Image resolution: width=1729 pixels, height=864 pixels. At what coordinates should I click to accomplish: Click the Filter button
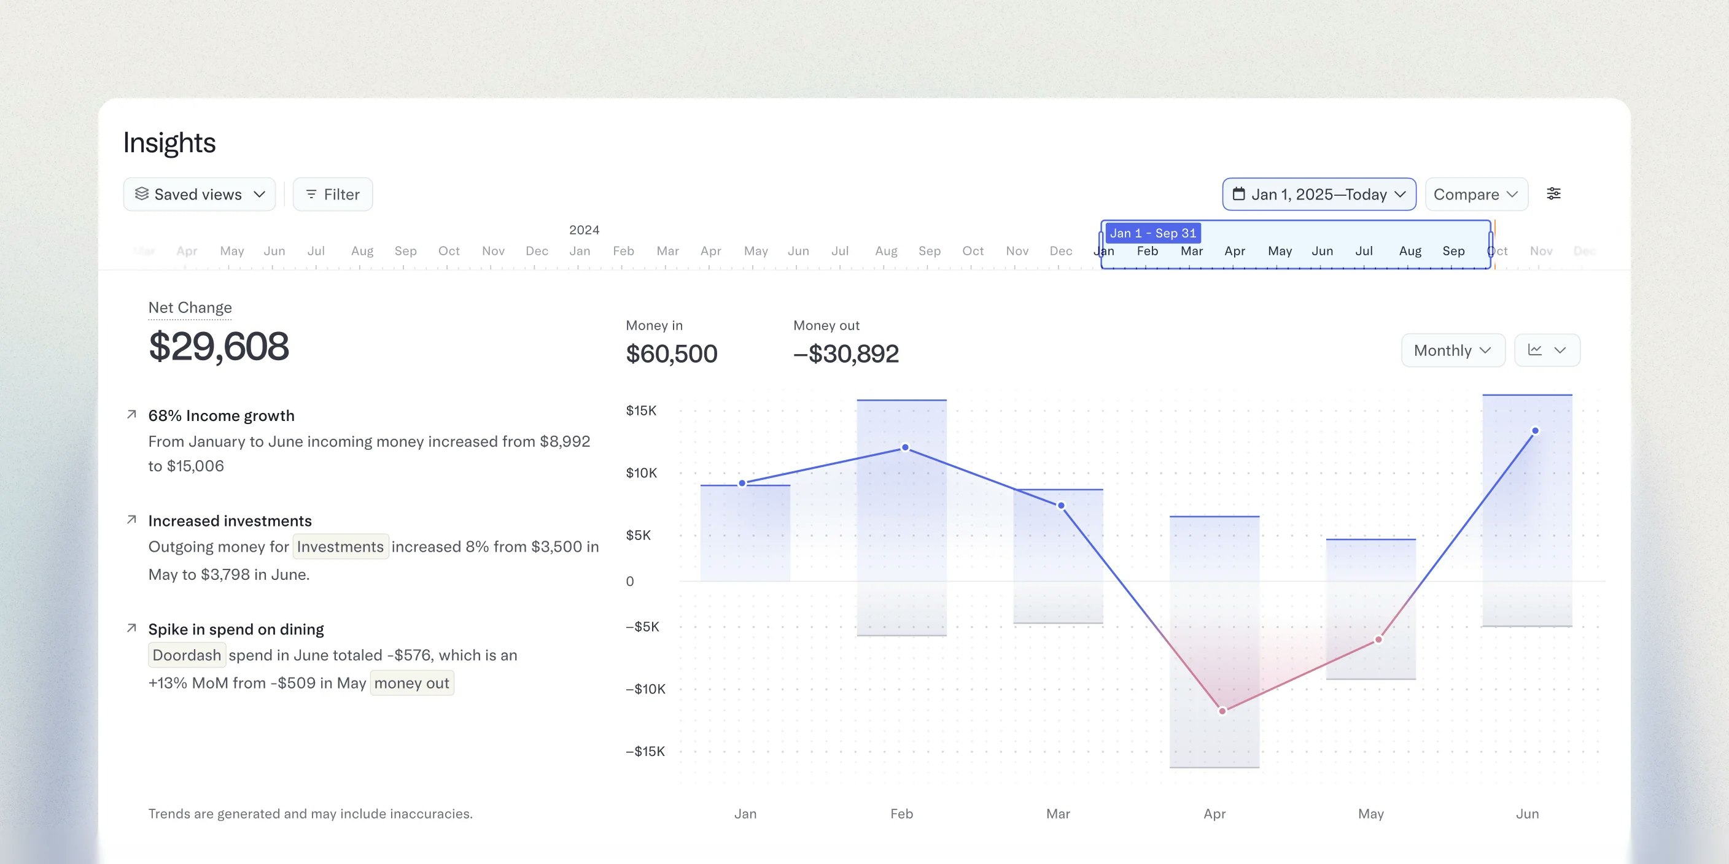pyautogui.click(x=333, y=194)
